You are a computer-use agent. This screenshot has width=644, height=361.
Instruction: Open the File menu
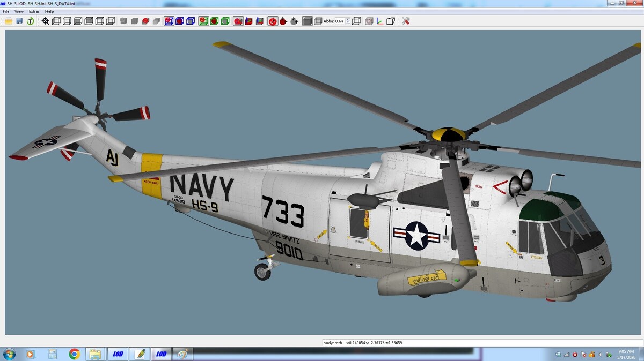[6, 11]
